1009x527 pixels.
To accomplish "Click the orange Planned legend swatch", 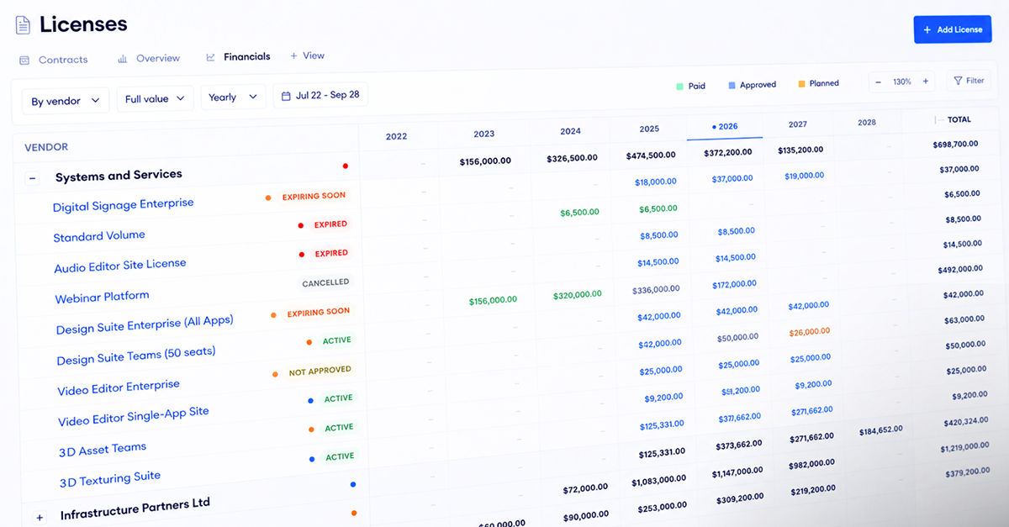I will [x=801, y=84].
